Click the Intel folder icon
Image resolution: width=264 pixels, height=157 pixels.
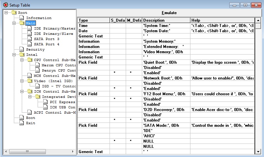(22, 55)
